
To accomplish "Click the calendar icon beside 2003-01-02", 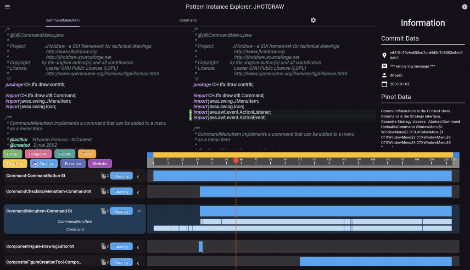I will [x=385, y=83].
